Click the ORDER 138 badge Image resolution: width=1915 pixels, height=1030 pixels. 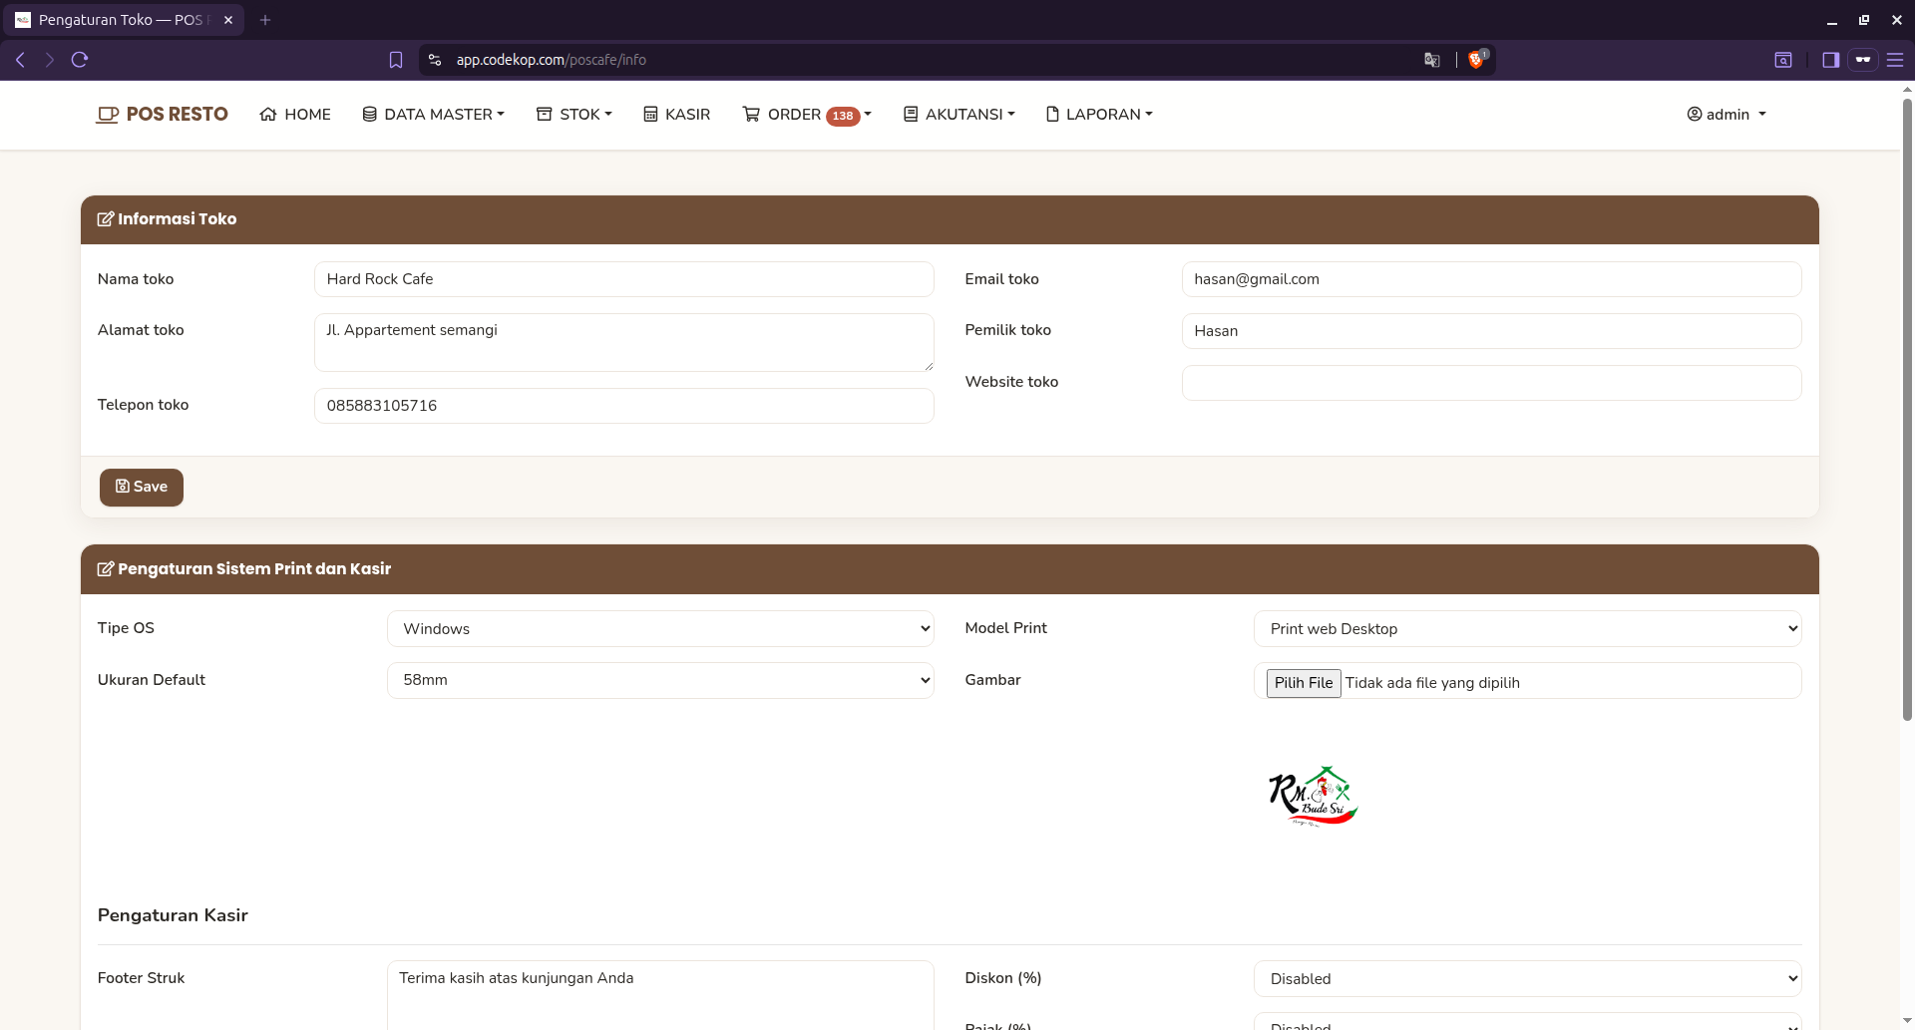(x=843, y=116)
